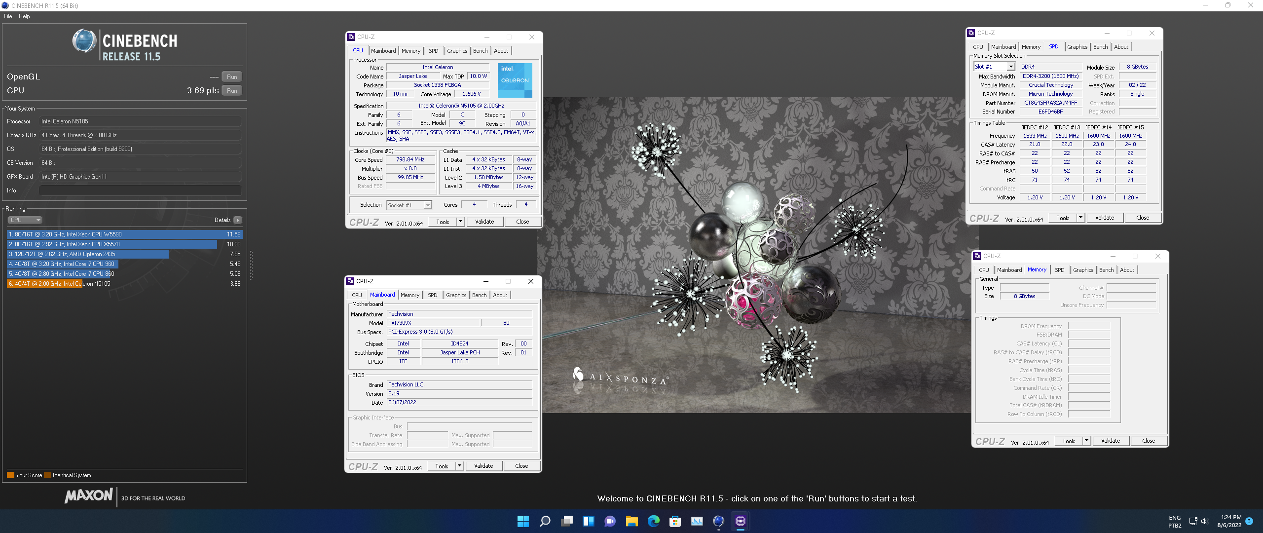Image resolution: width=1263 pixels, height=533 pixels.
Task: Open the volume tray icon
Action: tap(1204, 521)
